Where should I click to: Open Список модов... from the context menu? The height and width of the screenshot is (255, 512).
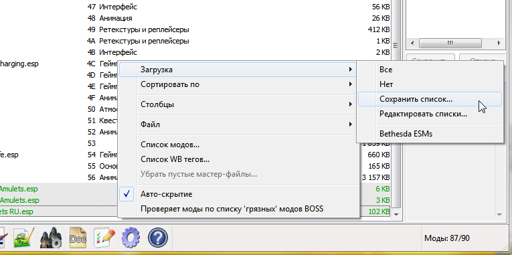click(x=238, y=145)
